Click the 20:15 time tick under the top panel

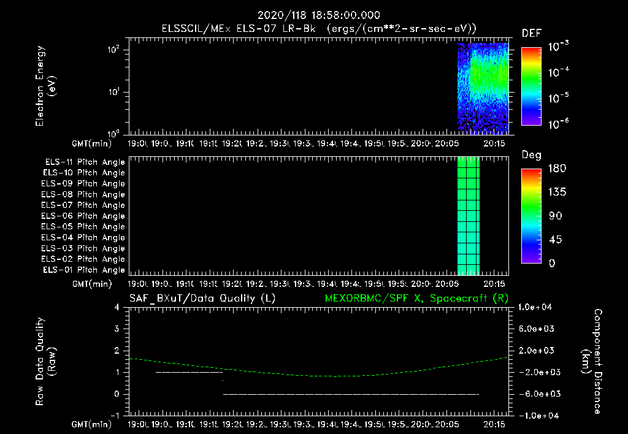[494, 143]
